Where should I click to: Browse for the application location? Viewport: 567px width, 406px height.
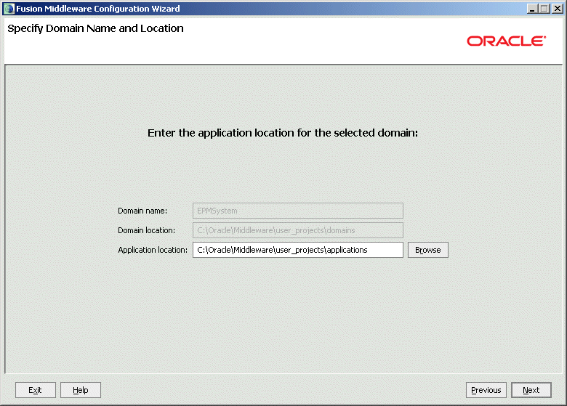coord(427,250)
